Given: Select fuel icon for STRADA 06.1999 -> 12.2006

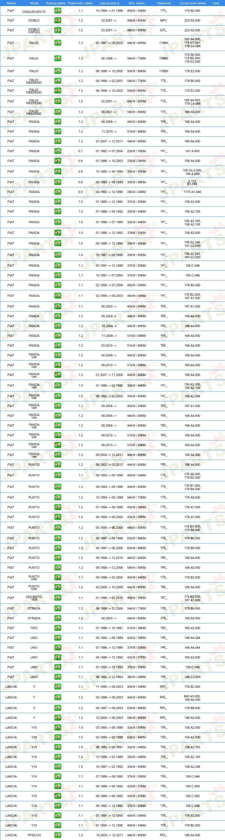Looking at the screenshot, I should (x=58, y=608).
